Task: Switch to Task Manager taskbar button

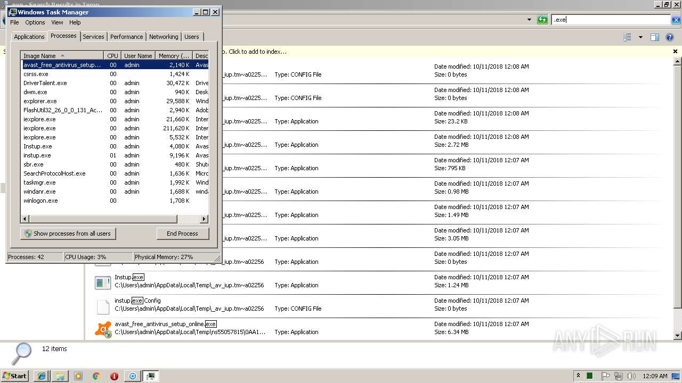Action: coord(151,376)
